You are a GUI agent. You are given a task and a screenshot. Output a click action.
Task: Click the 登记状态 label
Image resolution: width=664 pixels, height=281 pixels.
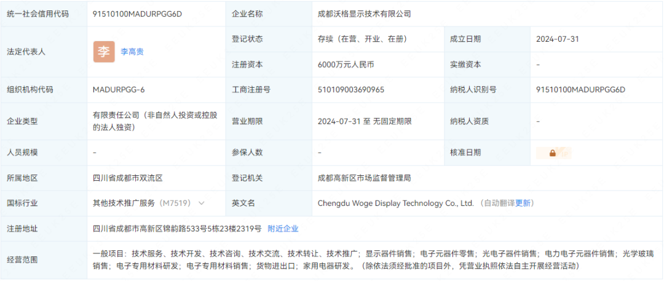(x=247, y=39)
